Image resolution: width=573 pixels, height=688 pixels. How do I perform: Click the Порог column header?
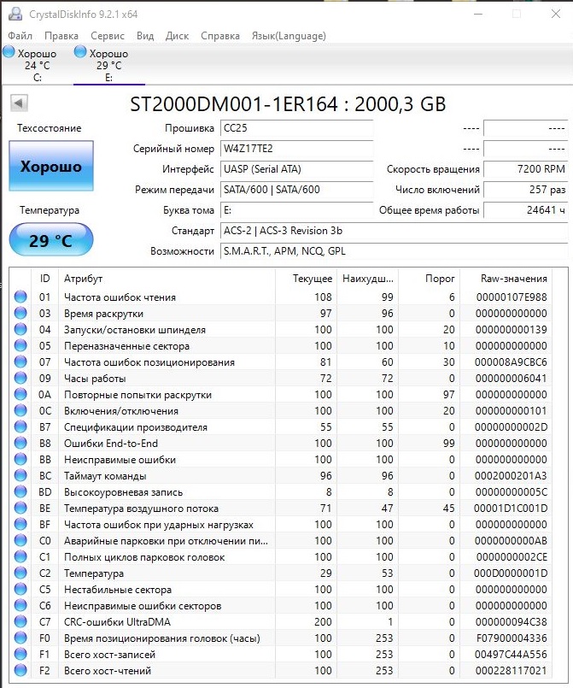coord(429,278)
